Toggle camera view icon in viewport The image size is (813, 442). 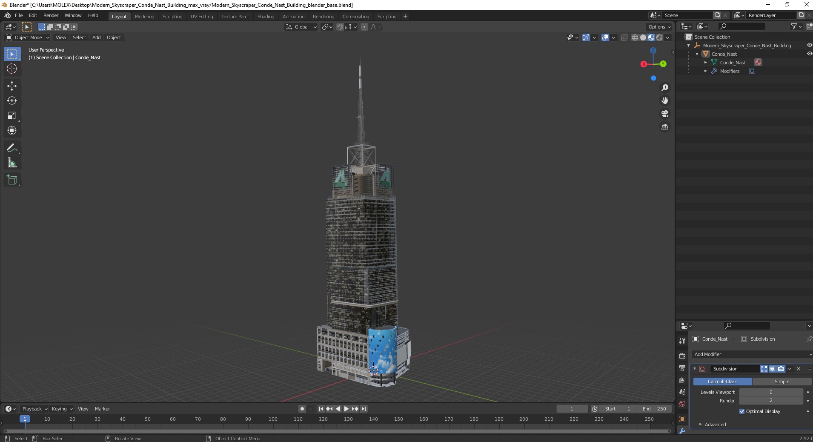point(665,114)
